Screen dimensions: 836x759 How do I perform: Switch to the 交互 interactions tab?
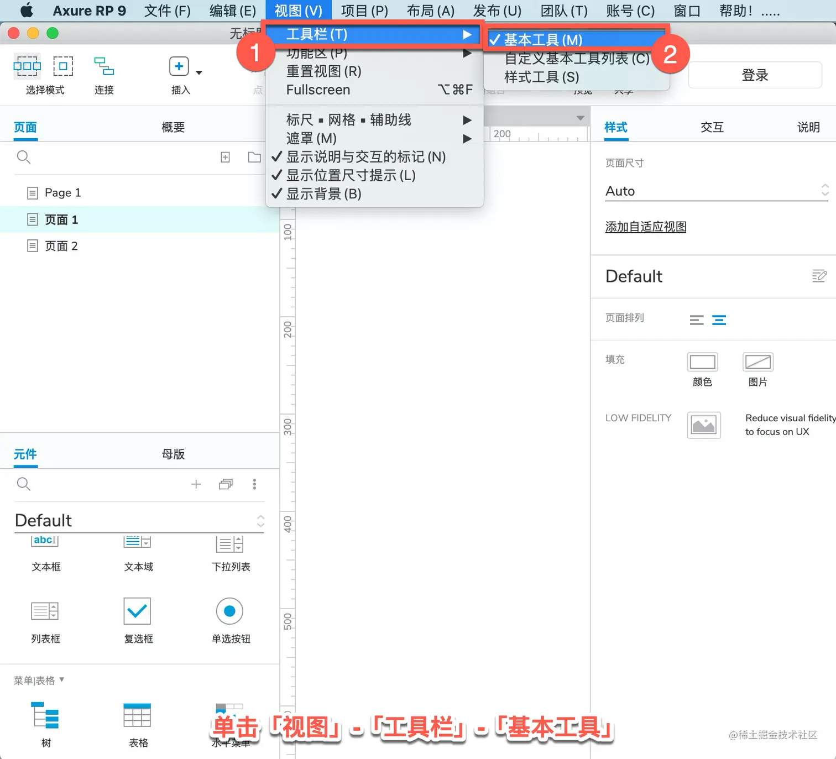point(712,128)
